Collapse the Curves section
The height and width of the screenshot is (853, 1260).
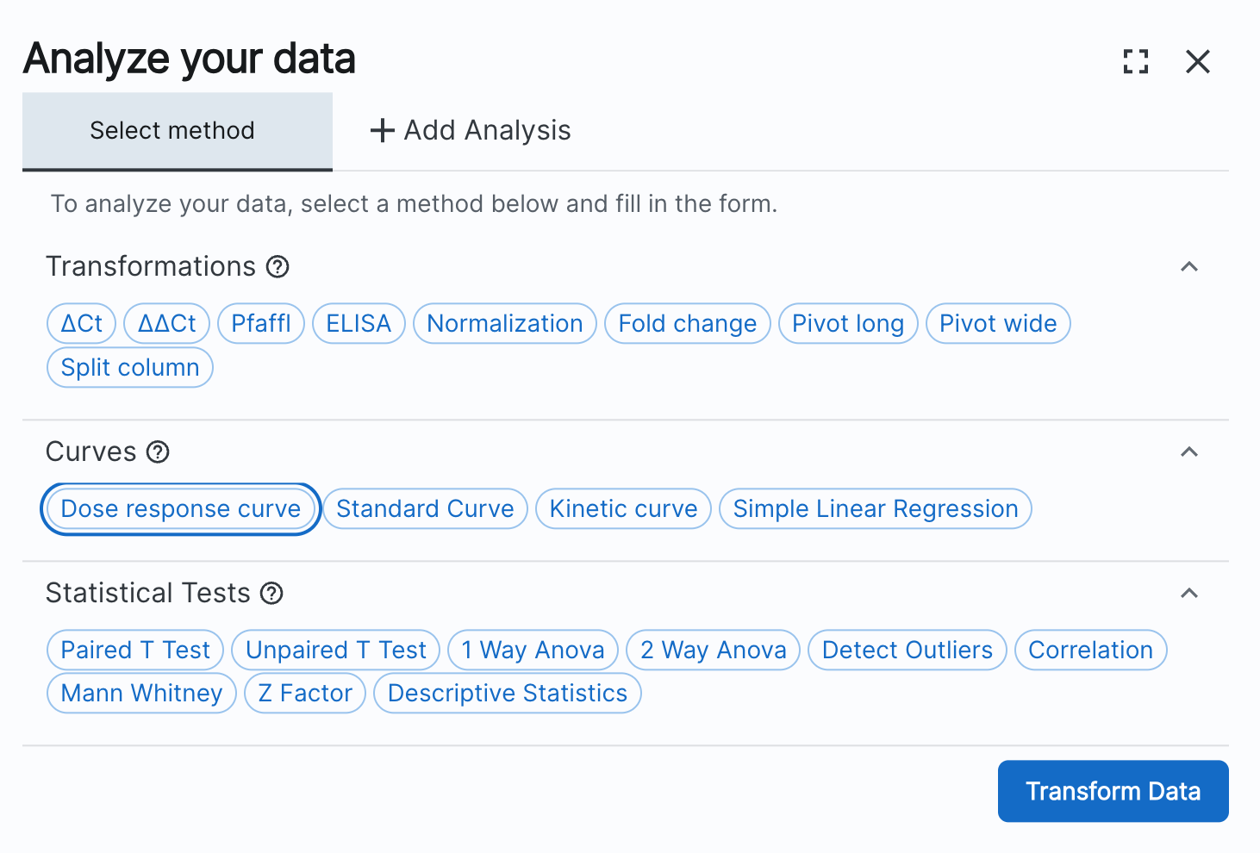coord(1189,452)
